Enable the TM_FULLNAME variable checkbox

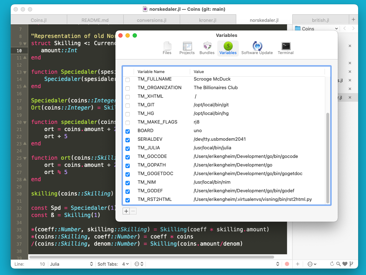128,80
